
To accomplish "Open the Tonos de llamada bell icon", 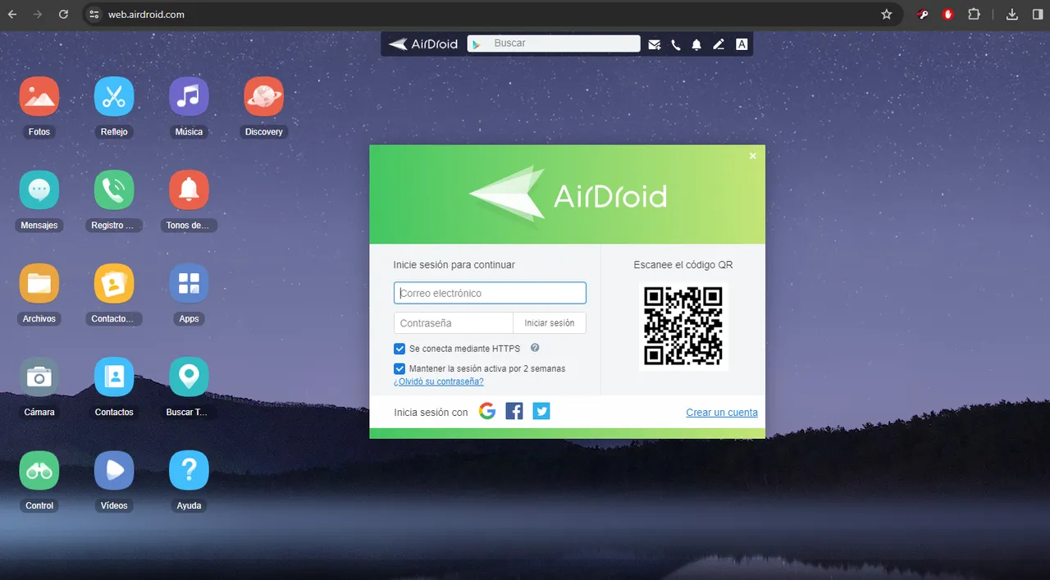I will 189,190.
